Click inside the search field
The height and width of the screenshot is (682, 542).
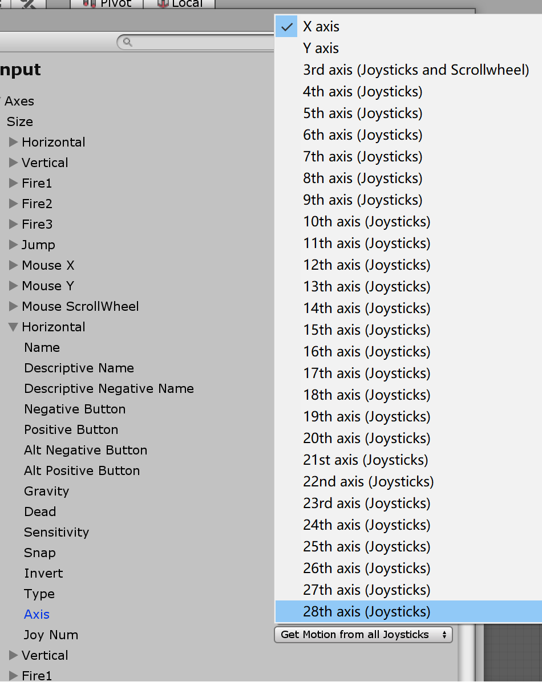tap(200, 42)
